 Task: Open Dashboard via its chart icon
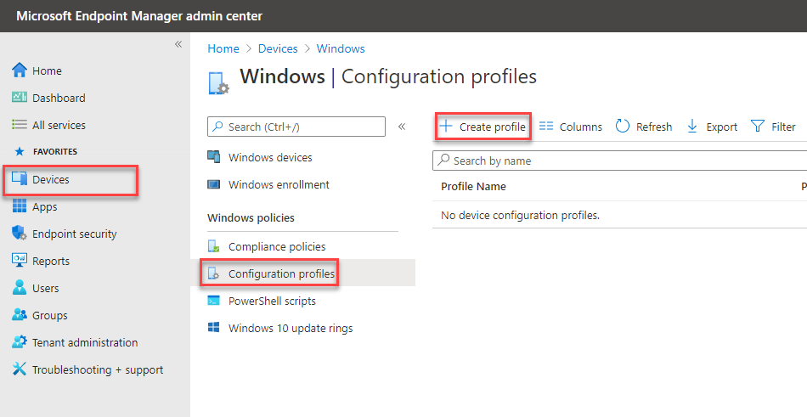[20, 98]
